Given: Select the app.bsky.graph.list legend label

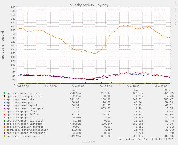Looking at the screenshot, I should (x=21, y=118).
